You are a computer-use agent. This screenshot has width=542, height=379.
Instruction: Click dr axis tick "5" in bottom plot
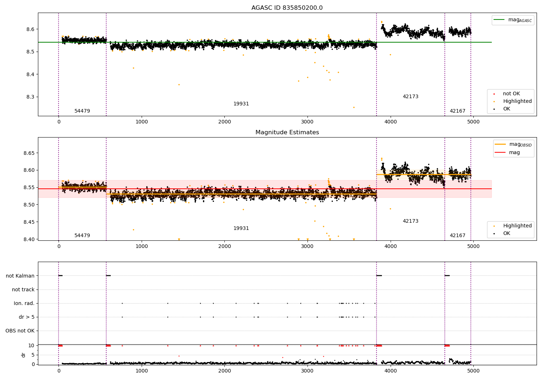coord(33,355)
